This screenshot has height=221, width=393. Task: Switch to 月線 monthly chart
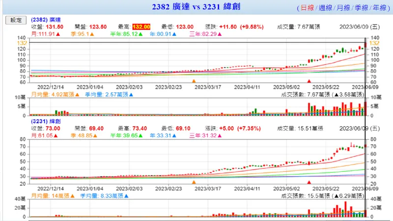click(x=343, y=8)
